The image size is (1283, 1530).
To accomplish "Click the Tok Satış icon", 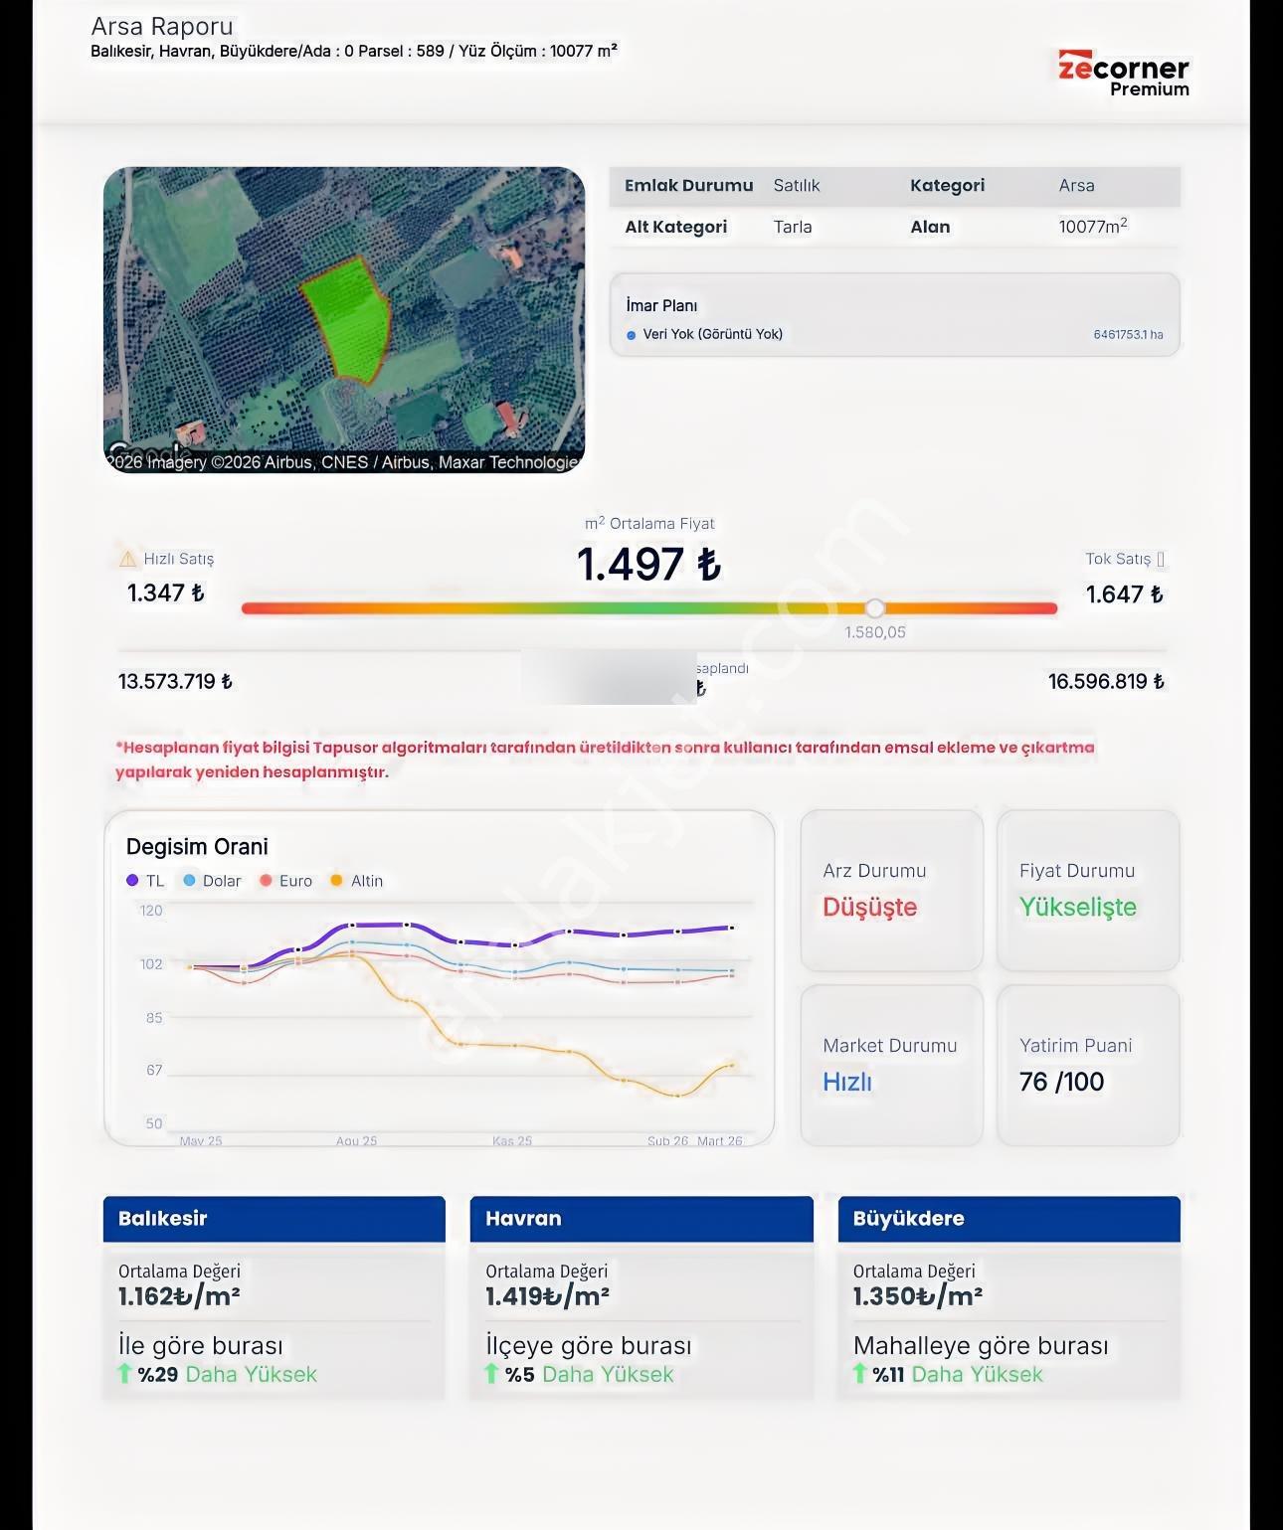I will [x=1161, y=559].
